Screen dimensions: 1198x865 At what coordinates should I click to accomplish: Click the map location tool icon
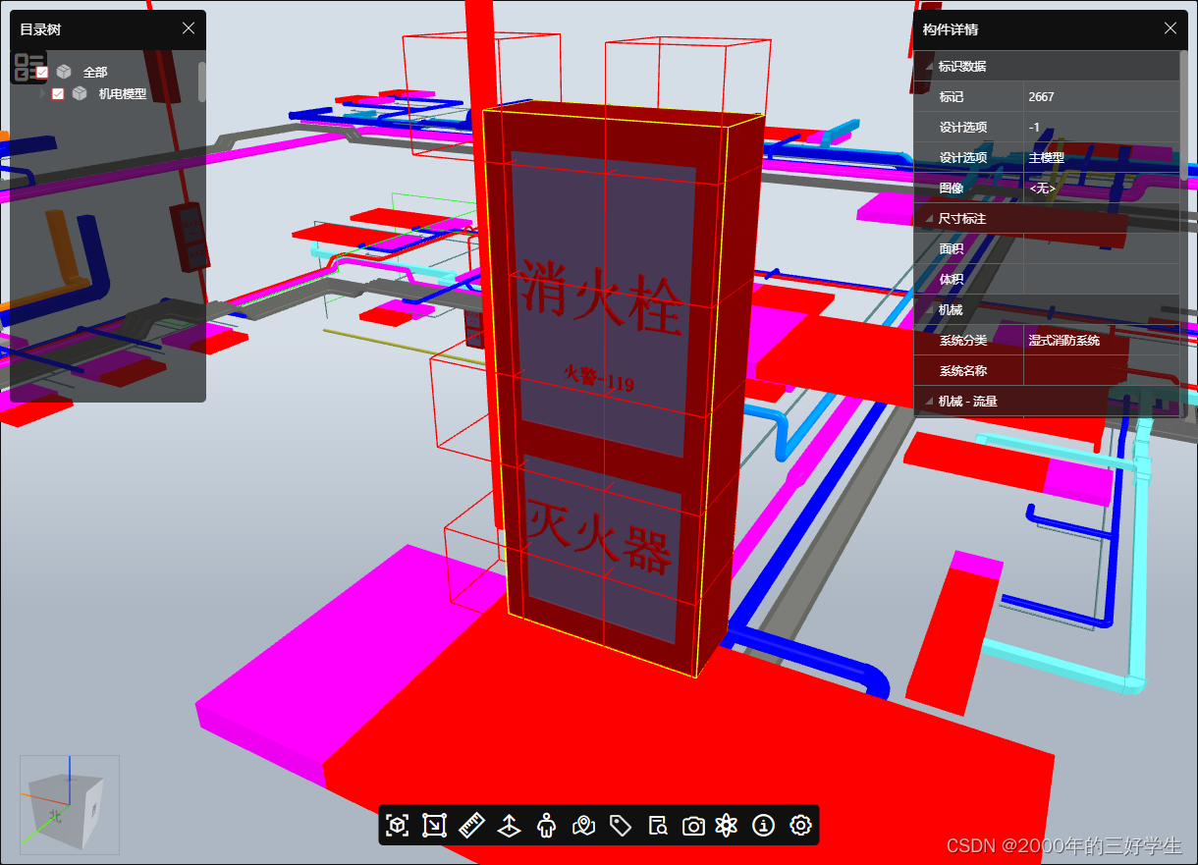coord(583,826)
